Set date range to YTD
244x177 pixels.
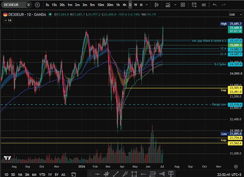tap(42, 175)
